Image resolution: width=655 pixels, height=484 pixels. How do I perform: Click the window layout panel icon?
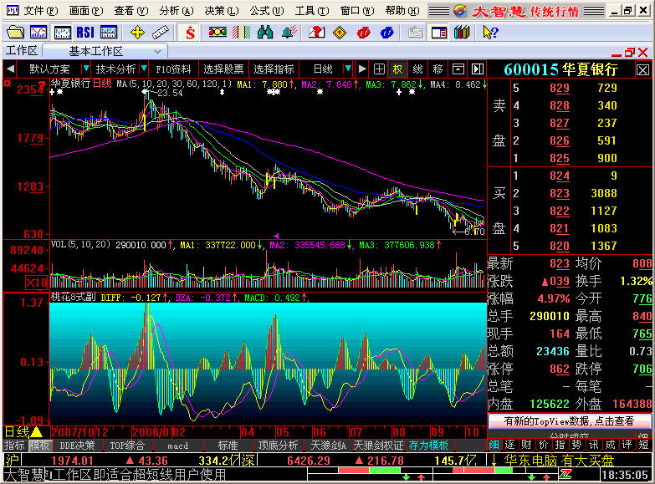pos(439,32)
